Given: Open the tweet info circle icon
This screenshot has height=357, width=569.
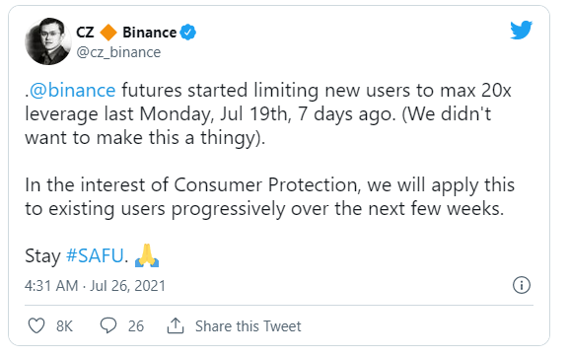Looking at the screenshot, I should pyautogui.click(x=522, y=285).
